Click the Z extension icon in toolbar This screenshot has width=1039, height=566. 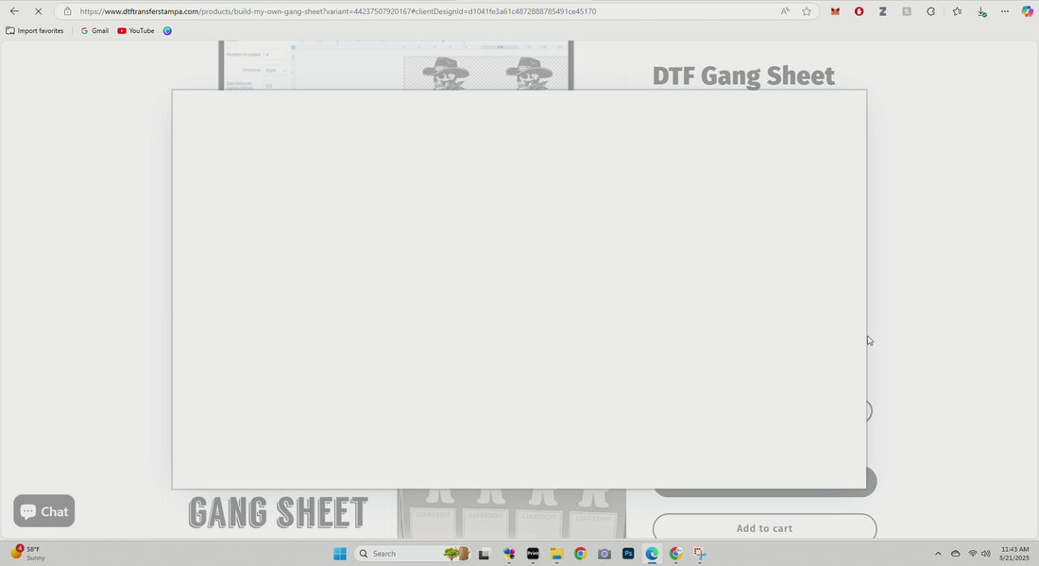tap(882, 11)
